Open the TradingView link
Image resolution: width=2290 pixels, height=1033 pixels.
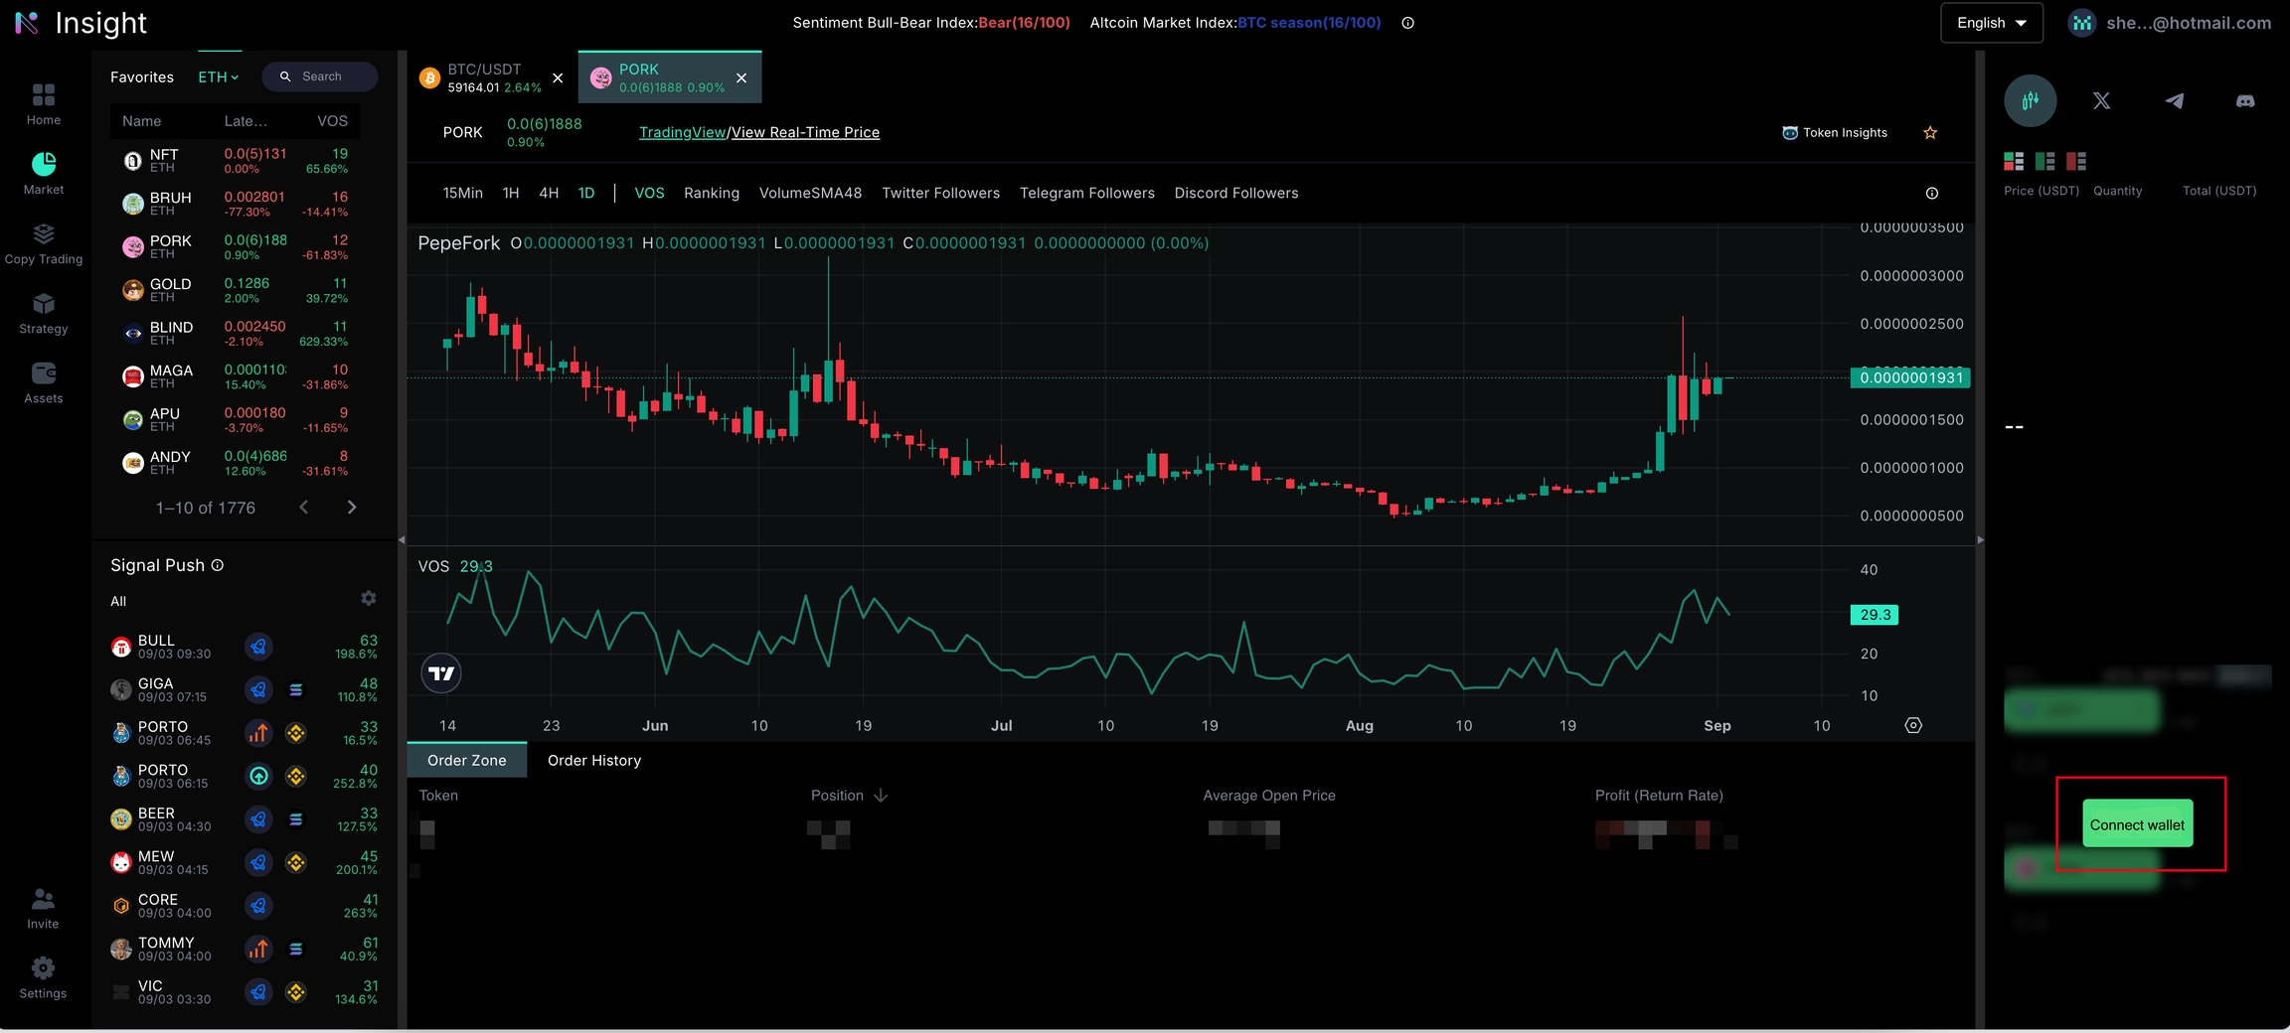pyautogui.click(x=682, y=133)
